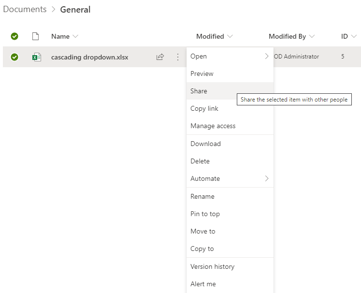Select Alert me menu entry
Screen dimensions: 361x293
coord(230,284)
